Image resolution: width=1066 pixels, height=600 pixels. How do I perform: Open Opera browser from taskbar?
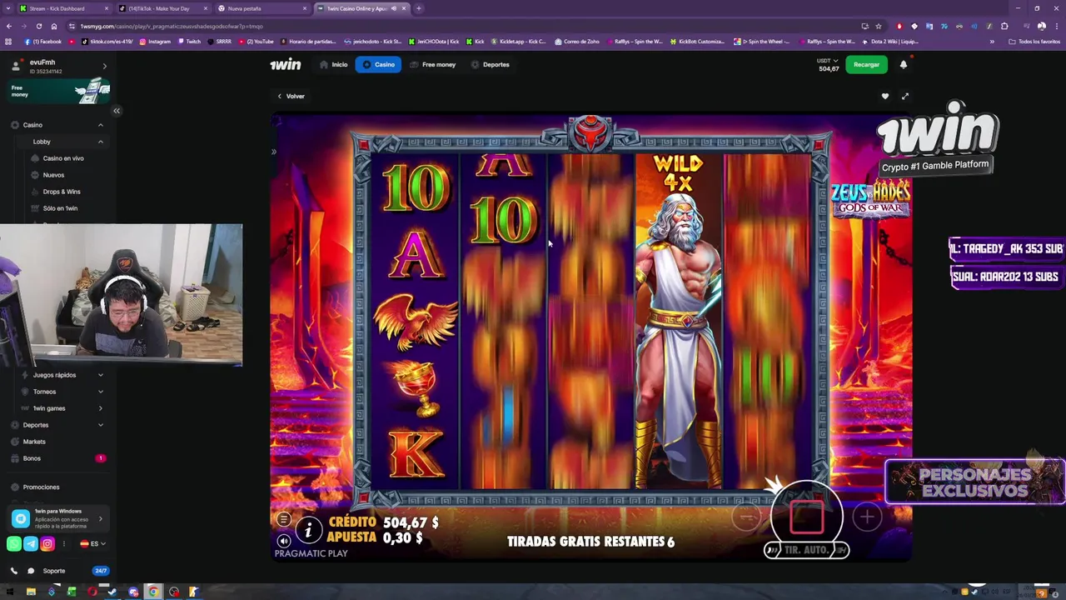92,592
